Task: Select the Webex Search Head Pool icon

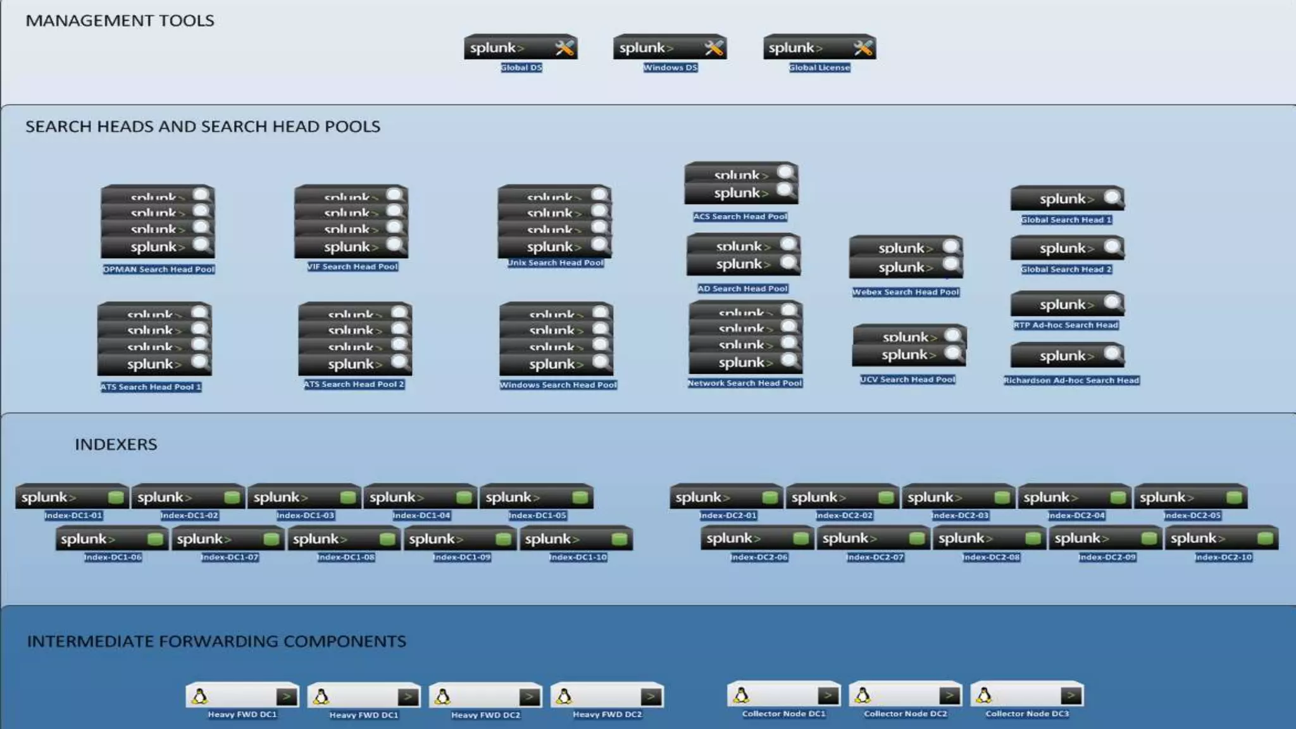Action: (x=906, y=258)
